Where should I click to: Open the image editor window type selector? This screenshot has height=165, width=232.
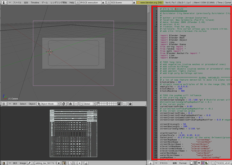[4, 163]
